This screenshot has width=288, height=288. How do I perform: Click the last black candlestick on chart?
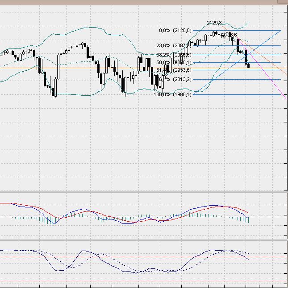(248, 66)
